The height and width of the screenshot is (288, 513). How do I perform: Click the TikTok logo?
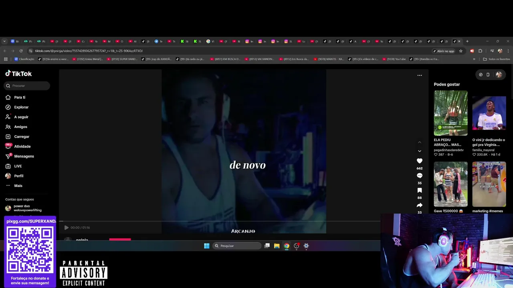point(18,74)
